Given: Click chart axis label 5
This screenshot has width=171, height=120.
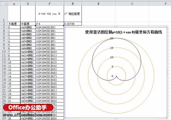Looking at the screenshot, I should (x=112, y=66).
